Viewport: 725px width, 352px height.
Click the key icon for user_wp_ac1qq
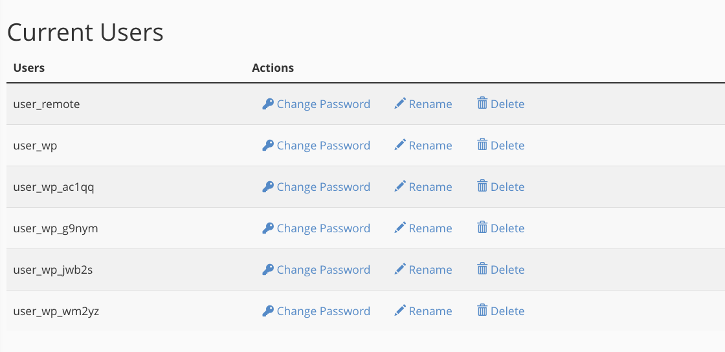point(268,187)
